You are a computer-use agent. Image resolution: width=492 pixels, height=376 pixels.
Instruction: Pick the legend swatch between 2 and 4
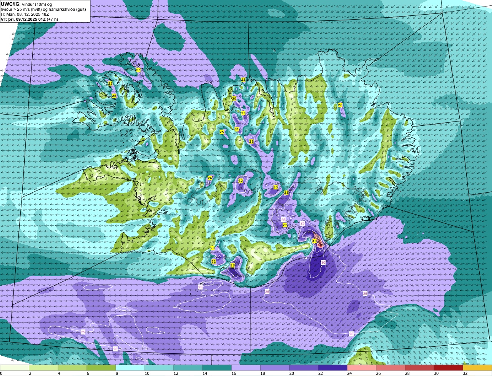(x=43, y=368)
